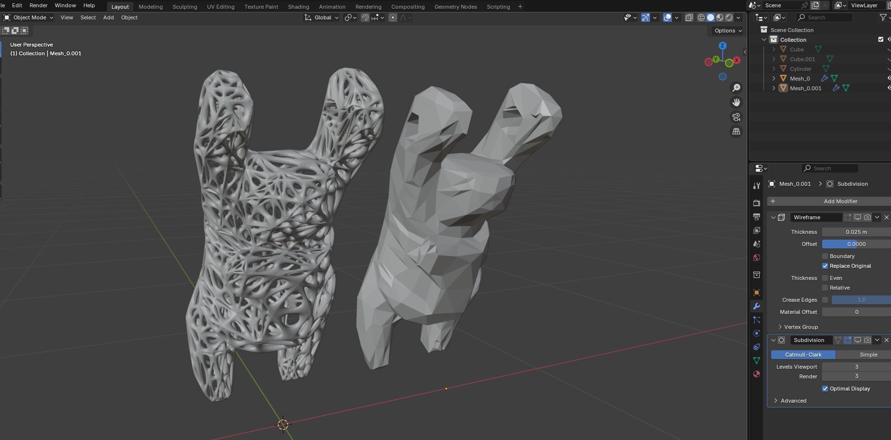Image resolution: width=891 pixels, height=440 pixels.
Task: Switch to the Sculpting workspace tab
Action: tap(185, 7)
